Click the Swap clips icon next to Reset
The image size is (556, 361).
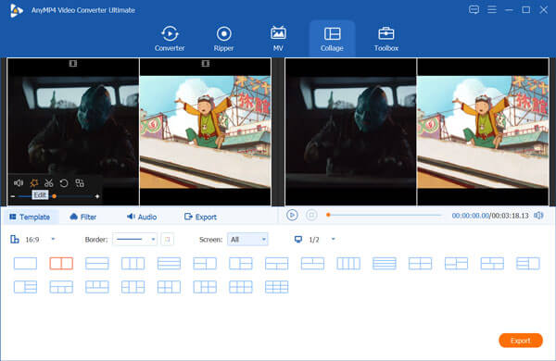pyautogui.click(x=80, y=182)
